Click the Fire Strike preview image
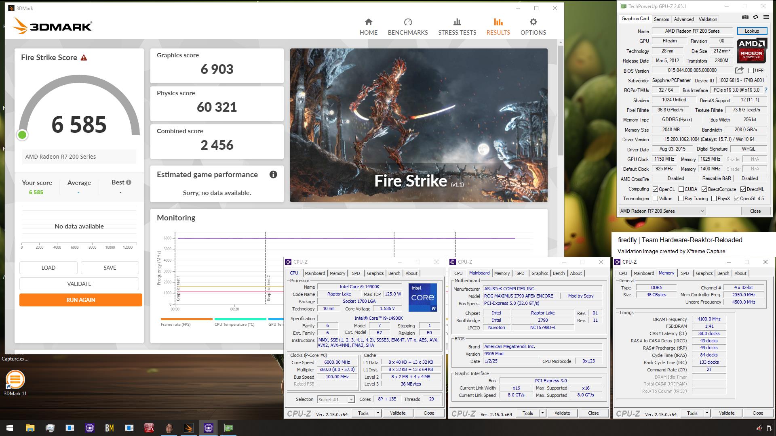 [419, 125]
